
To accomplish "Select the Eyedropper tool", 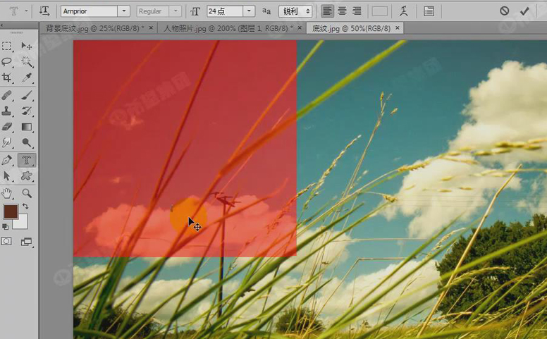I will pos(27,78).
